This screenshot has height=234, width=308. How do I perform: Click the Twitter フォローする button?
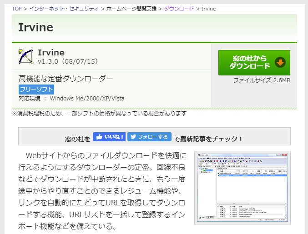pyautogui.click(x=149, y=137)
